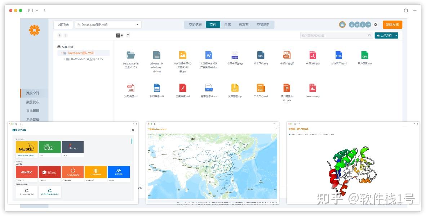The width and height of the screenshot is (426, 216).
Task: Select the GENERIC database connector
Action: (x=27, y=172)
